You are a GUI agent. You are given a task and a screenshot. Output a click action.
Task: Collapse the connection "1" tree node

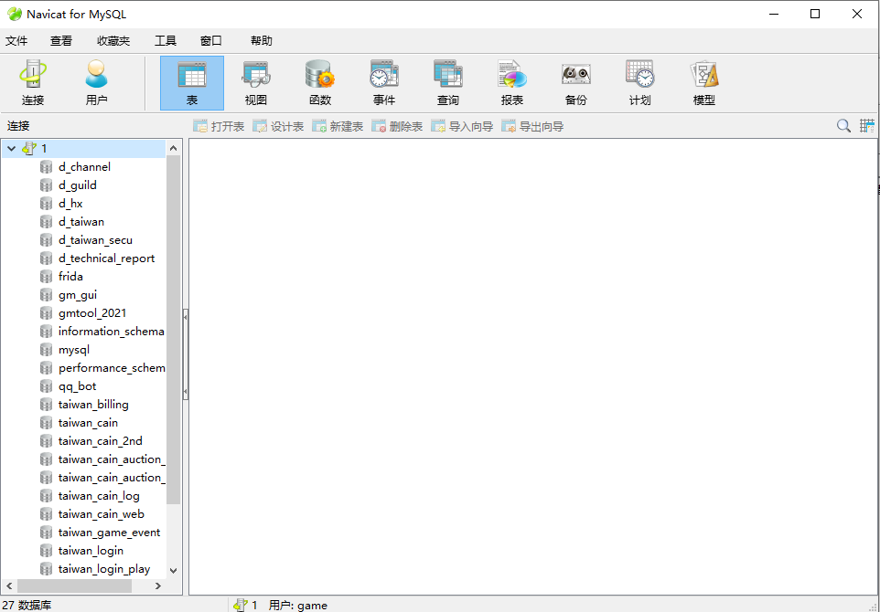click(12, 149)
